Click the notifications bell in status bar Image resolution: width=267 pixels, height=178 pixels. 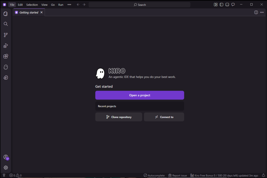coord(263,175)
